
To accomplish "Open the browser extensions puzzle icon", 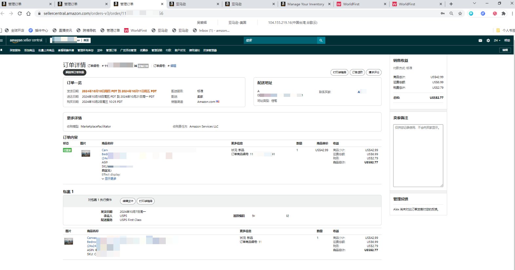I will tap(504, 13).
